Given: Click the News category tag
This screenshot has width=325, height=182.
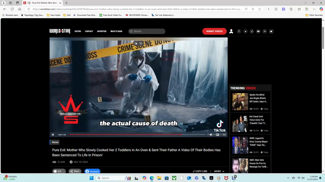Looking at the screenshot, I should (55, 142).
